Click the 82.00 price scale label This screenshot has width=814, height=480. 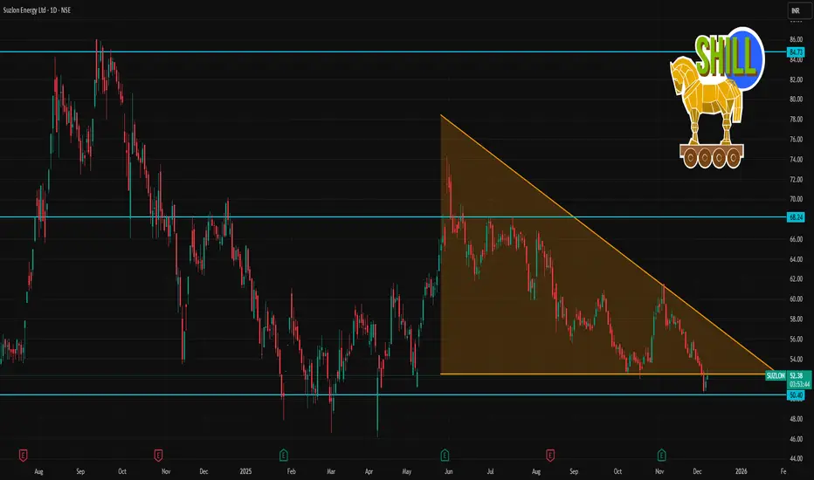(796, 79)
